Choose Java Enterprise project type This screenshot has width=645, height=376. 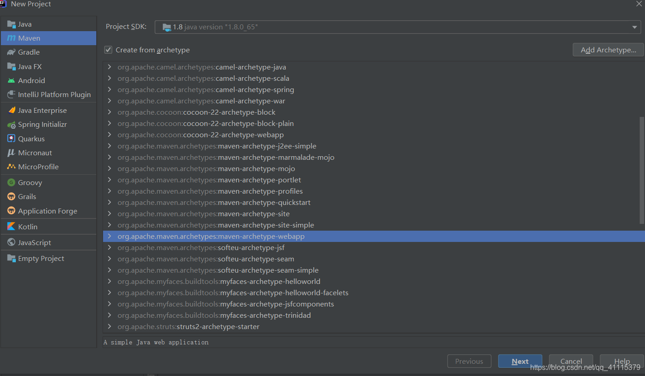point(48,110)
